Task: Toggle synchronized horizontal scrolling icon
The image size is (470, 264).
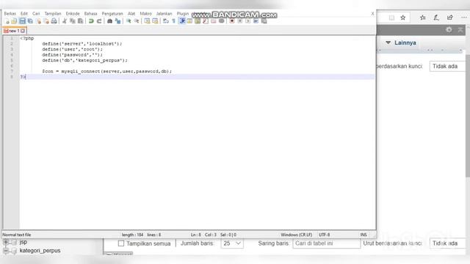Action: pos(155,21)
